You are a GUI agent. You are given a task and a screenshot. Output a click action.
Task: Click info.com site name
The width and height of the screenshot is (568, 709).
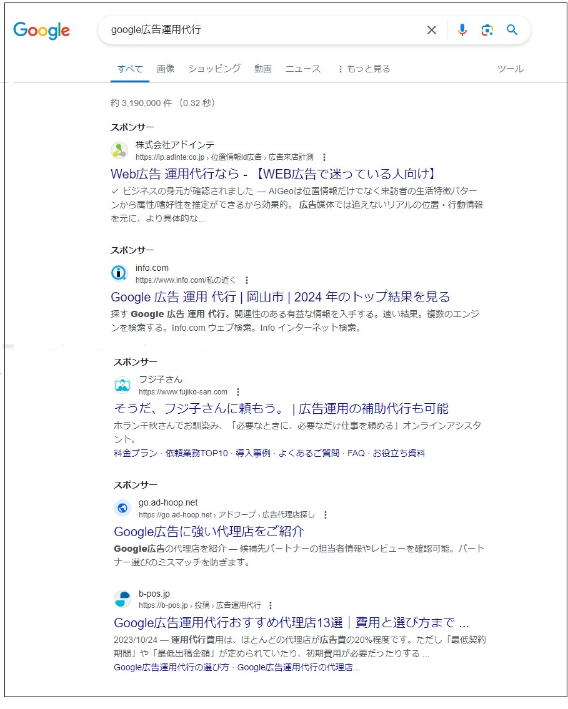[x=152, y=268]
